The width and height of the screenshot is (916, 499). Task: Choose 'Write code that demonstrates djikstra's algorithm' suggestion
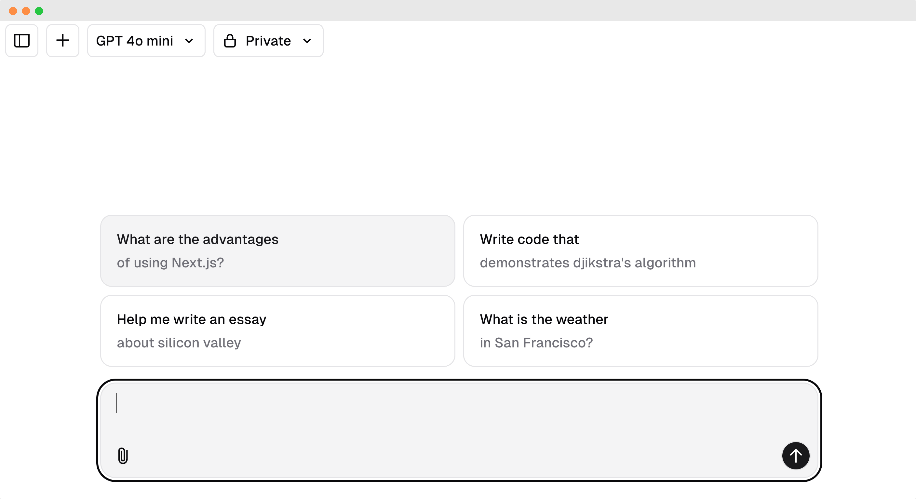pos(640,251)
